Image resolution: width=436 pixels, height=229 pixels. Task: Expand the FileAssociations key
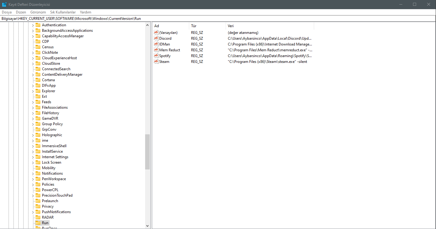[x=33, y=107]
